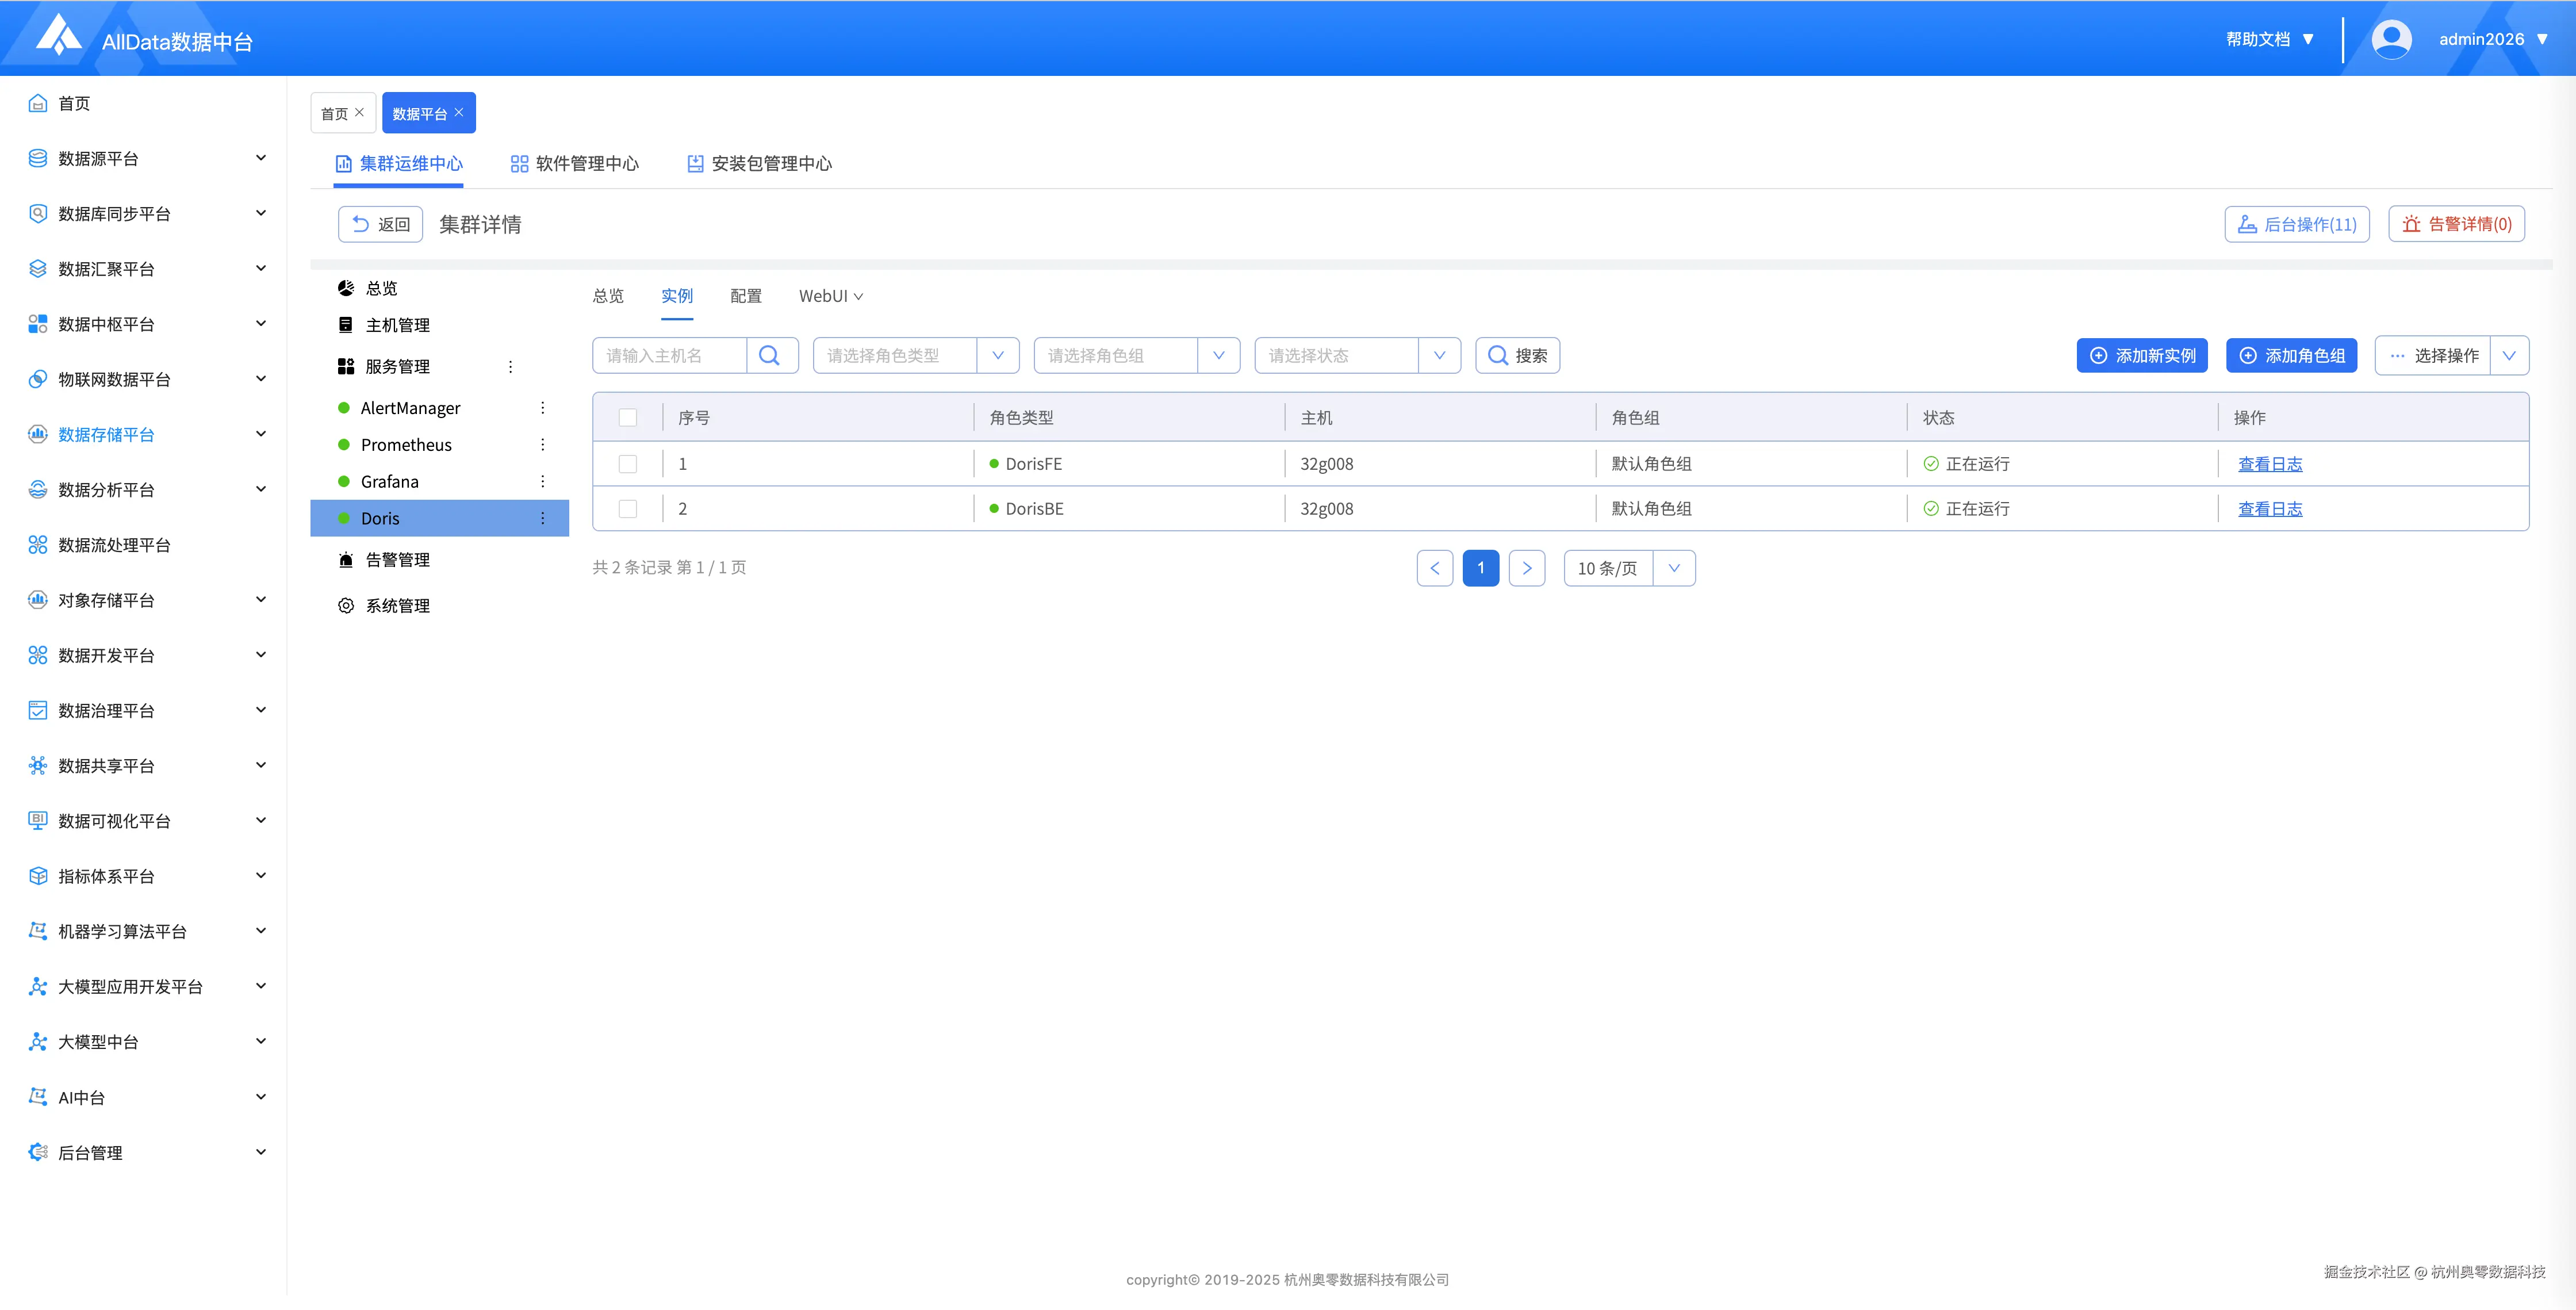Open the Doris three-dot menu
The height and width of the screenshot is (1310, 2576).
(x=543, y=518)
